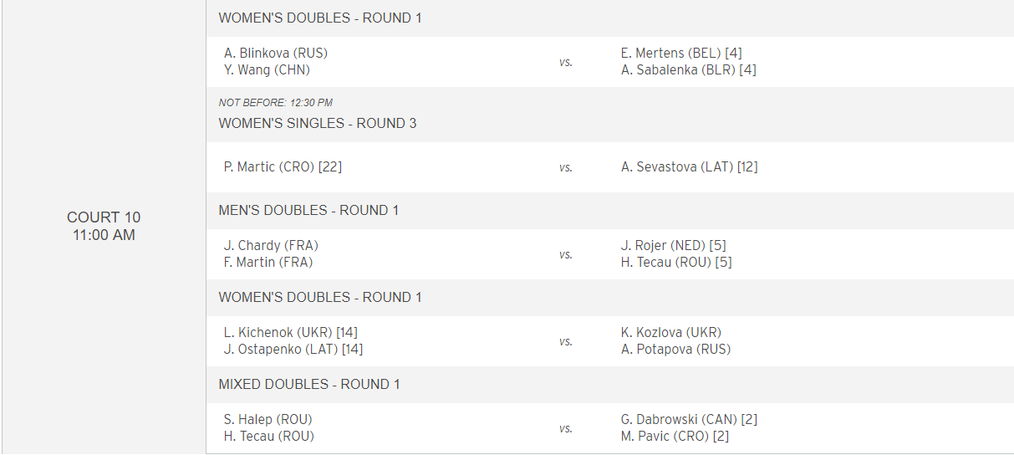
Task: Click A. Sabalenka (BLR) [4]
Action: (x=689, y=70)
